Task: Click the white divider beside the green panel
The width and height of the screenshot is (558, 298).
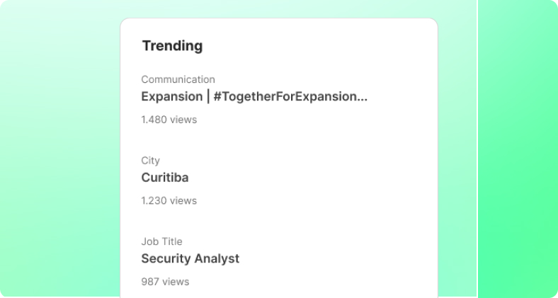Action: (x=477, y=149)
